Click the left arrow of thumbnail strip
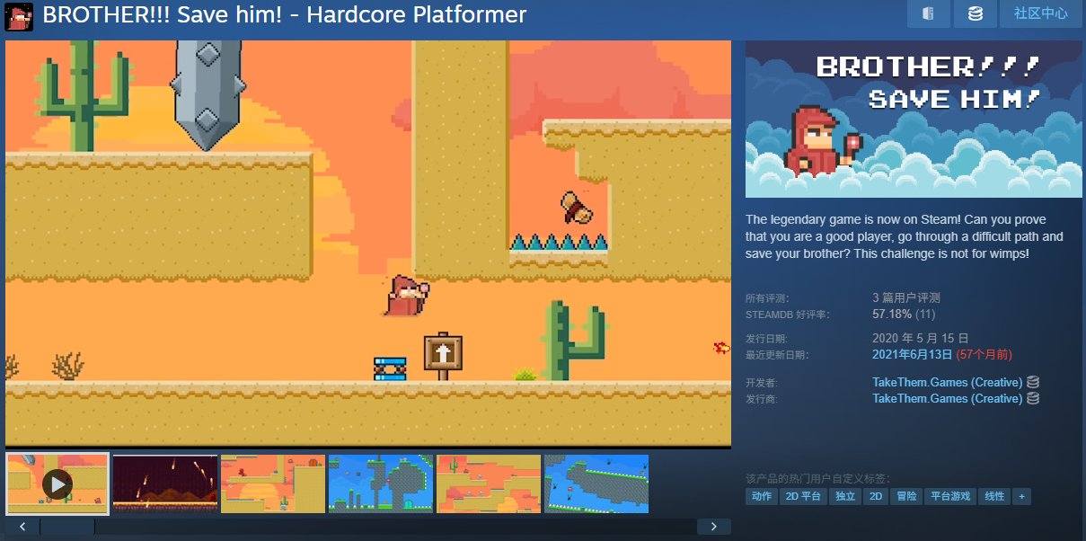The height and width of the screenshot is (541, 1086). (x=22, y=527)
